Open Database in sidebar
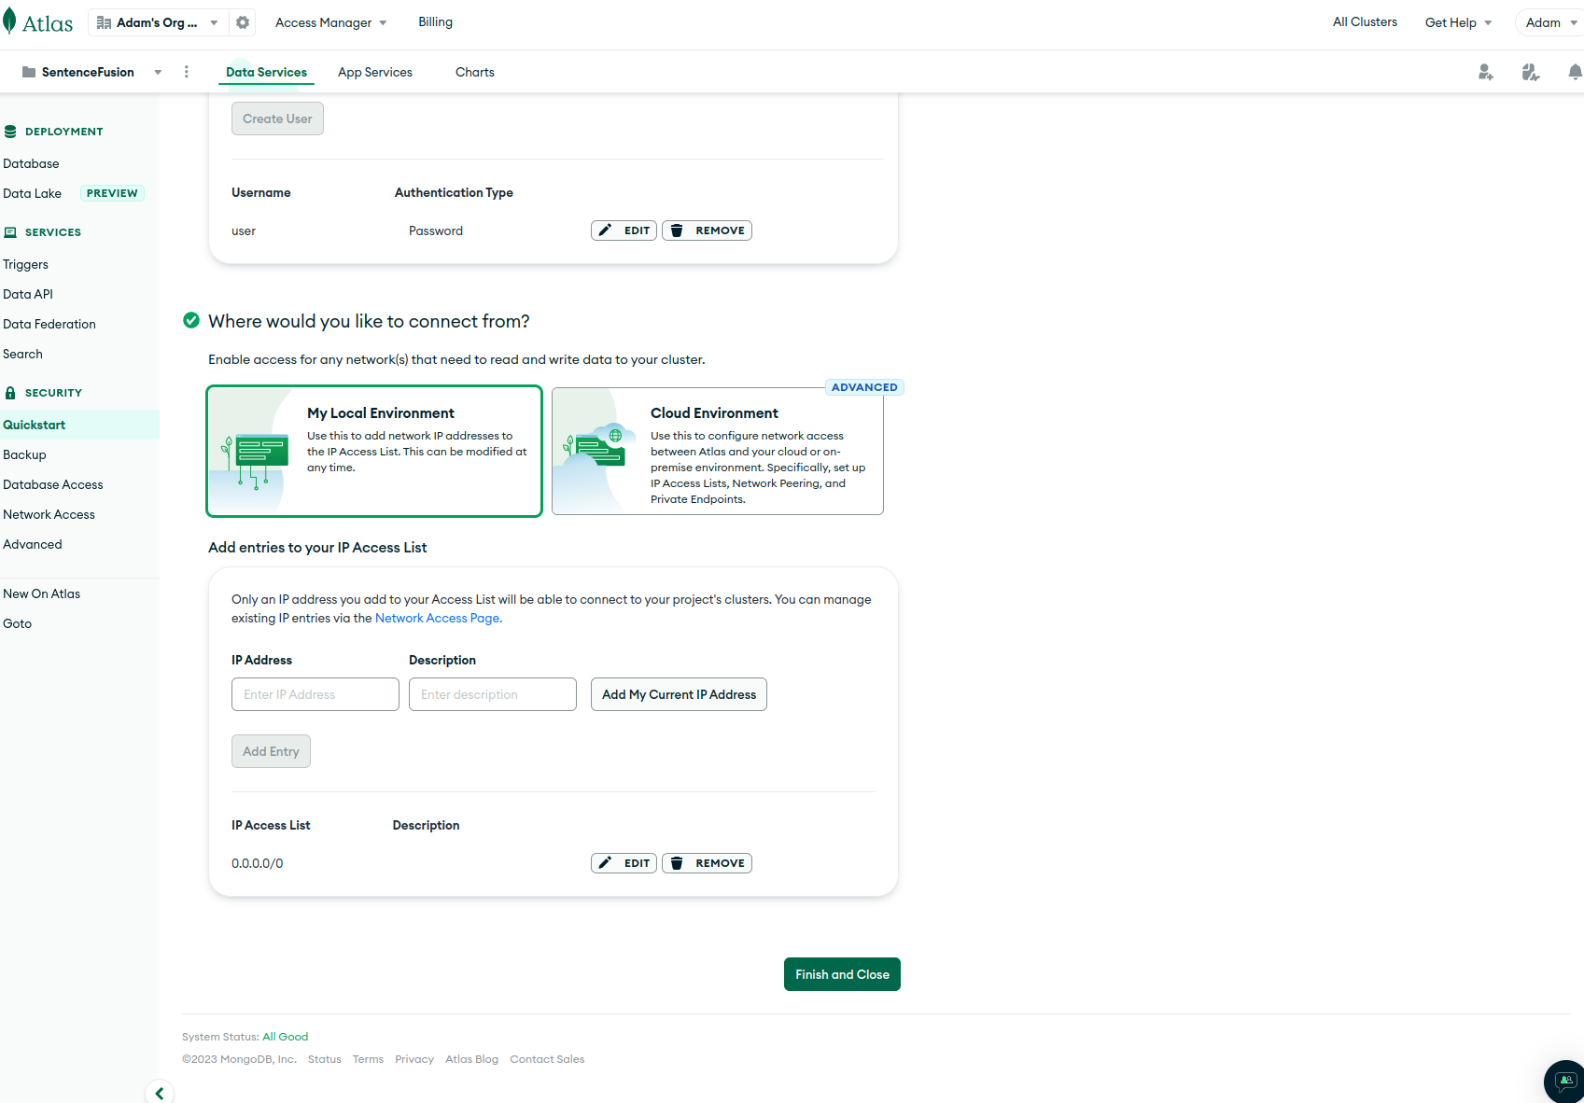 coord(31,163)
